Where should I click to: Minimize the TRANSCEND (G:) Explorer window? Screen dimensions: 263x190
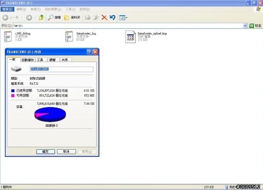[248, 3]
